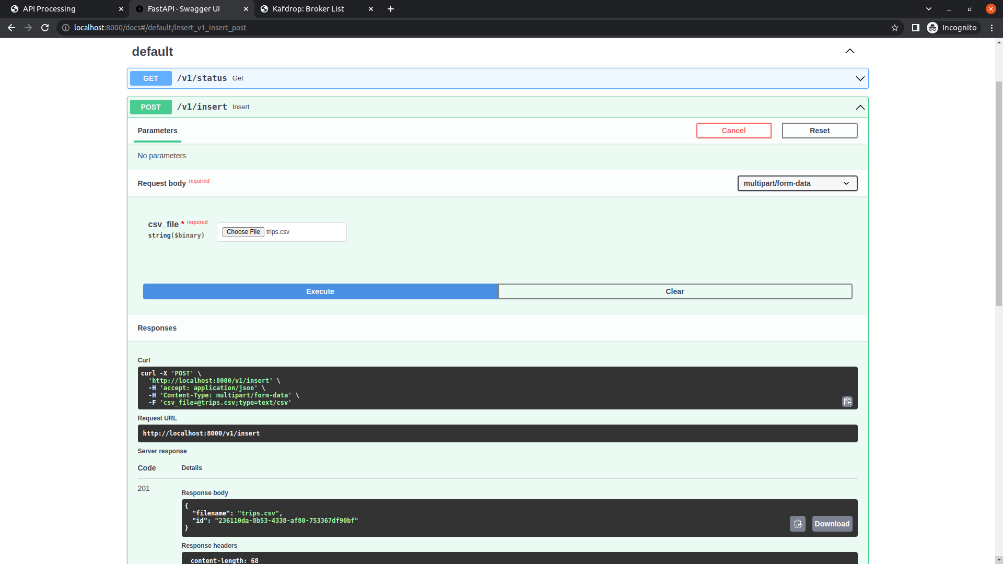The width and height of the screenshot is (1003, 564).
Task: Copy the curl command to clipboard
Action: pos(847,402)
